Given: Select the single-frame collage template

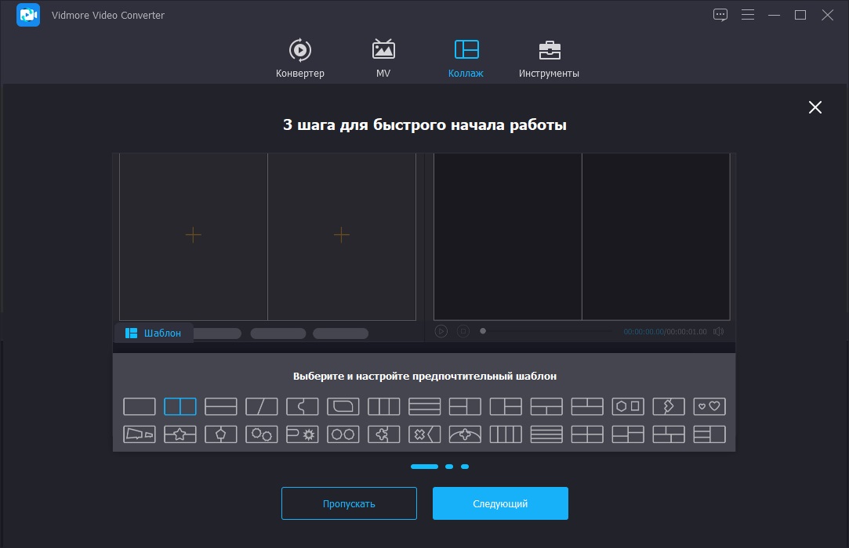Looking at the screenshot, I should tap(139, 406).
